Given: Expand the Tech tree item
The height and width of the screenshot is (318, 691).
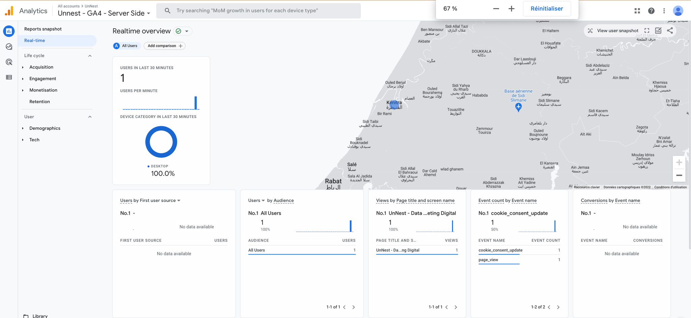Looking at the screenshot, I should [23, 140].
